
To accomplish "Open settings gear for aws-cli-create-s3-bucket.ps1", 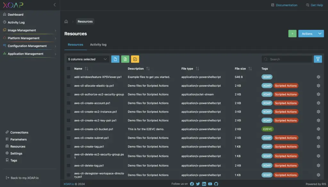I will click(x=318, y=129).
